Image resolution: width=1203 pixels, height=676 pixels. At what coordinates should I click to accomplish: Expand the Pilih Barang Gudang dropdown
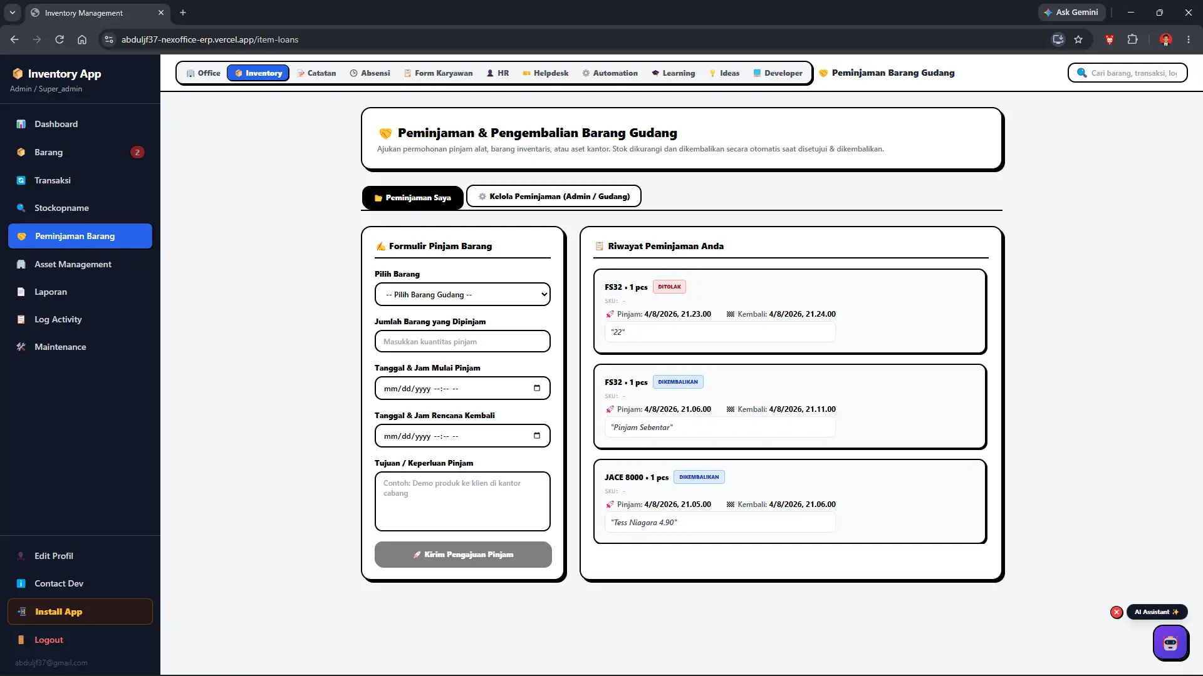[462, 294]
